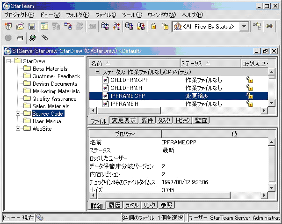
Task: Click the chain link toolbar icon
Action: coord(269,26)
